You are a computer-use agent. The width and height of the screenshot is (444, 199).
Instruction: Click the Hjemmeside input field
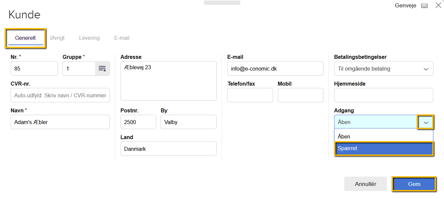[383, 95]
